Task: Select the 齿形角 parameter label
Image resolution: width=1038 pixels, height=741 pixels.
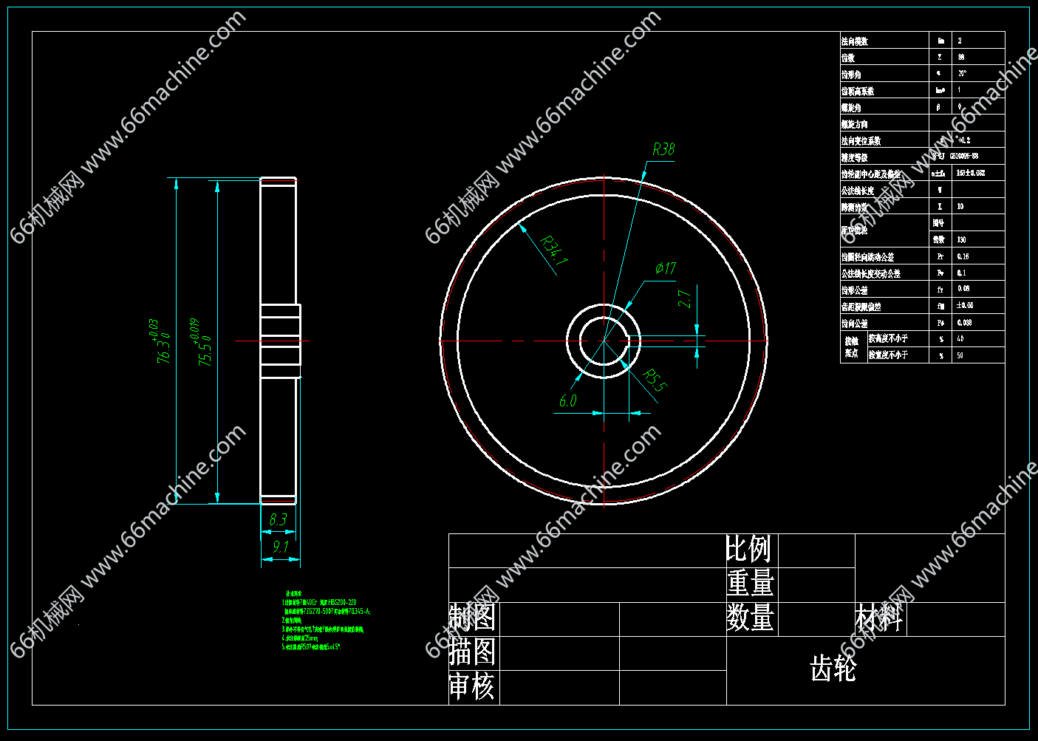Action: (x=851, y=75)
